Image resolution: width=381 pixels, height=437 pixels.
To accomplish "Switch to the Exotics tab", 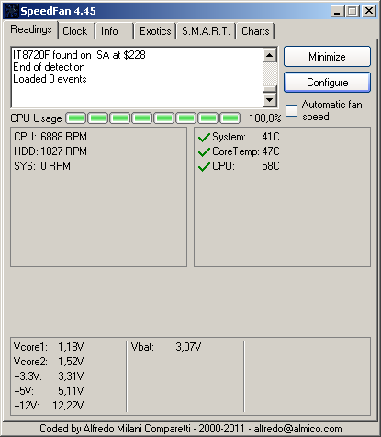I will [x=155, y=31].
